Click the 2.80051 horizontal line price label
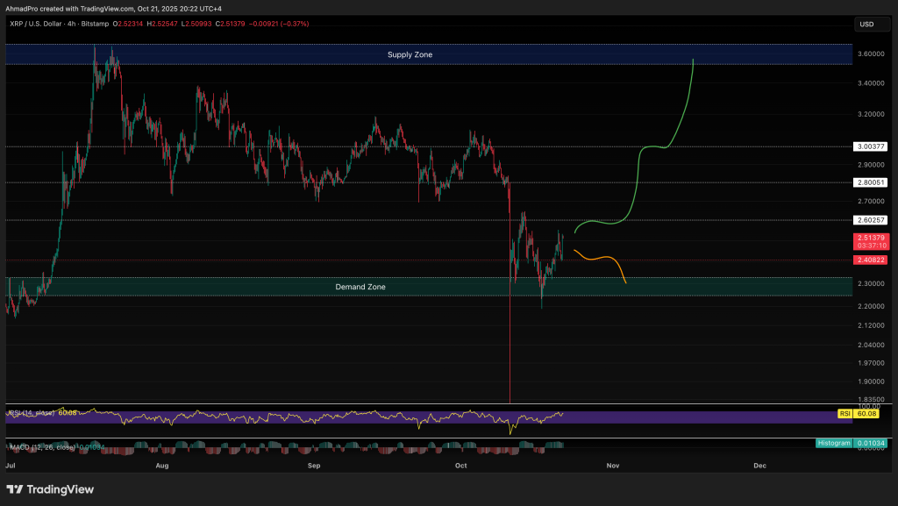898x506 pixels. point(872,182)
